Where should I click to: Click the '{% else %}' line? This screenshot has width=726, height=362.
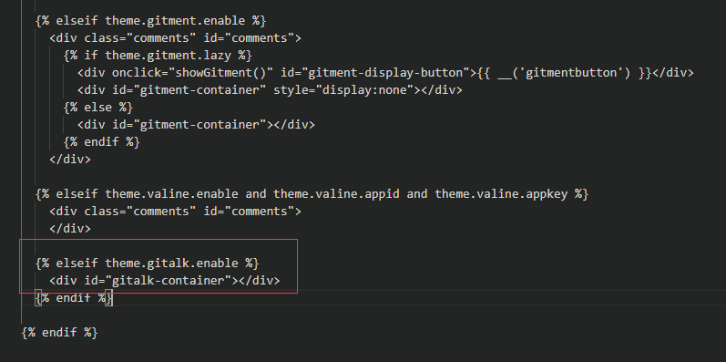98,108
